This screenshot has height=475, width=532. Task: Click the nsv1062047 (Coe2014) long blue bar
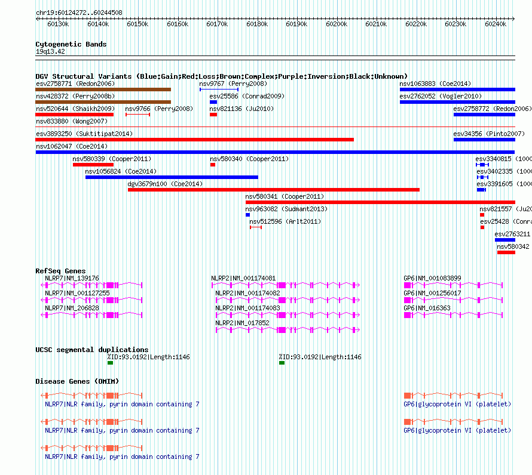pos(275,152)
